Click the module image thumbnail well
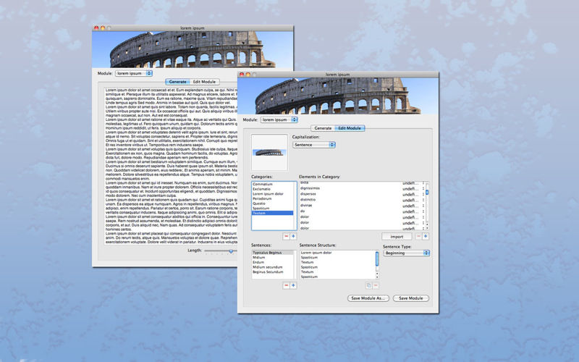 [x=269, y=152]
